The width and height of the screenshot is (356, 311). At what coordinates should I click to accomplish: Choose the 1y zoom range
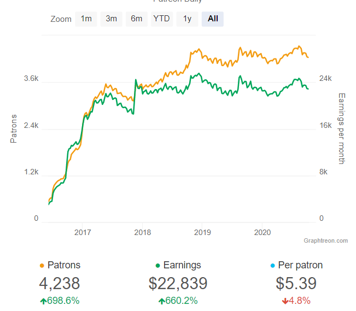187,19
